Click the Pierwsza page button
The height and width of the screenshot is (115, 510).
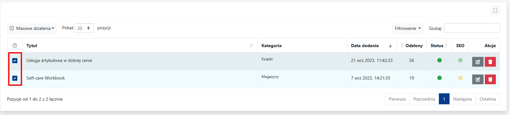click(x=397, y=99)
